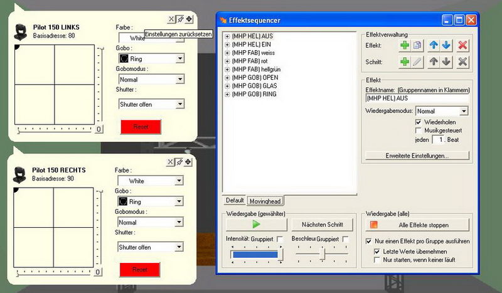Click the Beschleunigung speed slider

[x=323, y=253]
